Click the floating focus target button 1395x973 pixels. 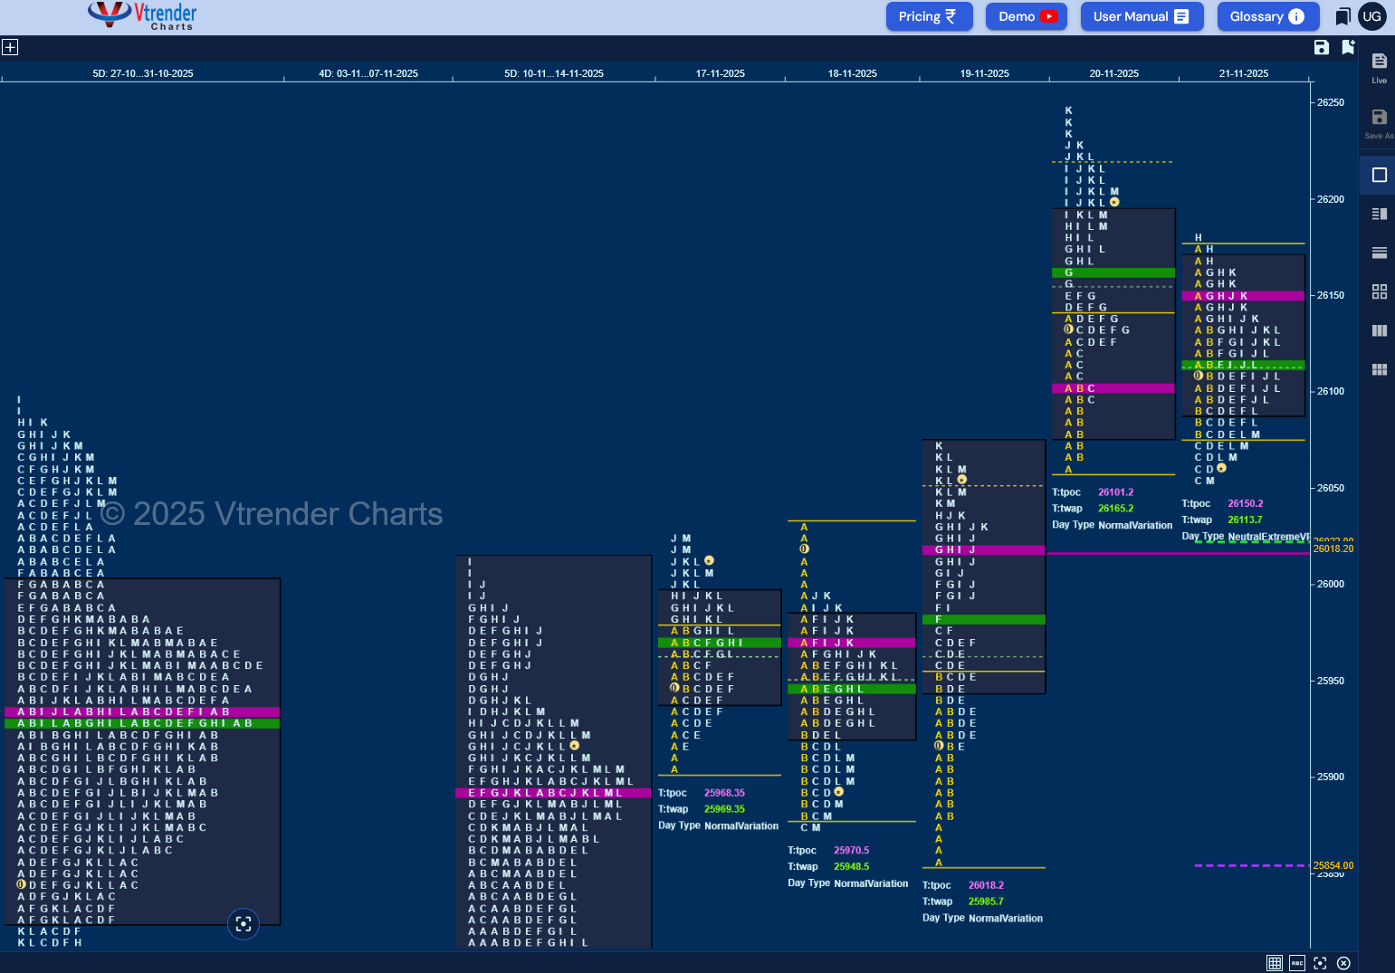[243, 923]
